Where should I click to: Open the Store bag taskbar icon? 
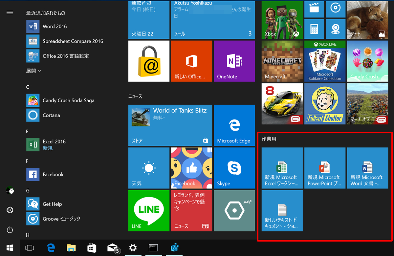point(92,248)
